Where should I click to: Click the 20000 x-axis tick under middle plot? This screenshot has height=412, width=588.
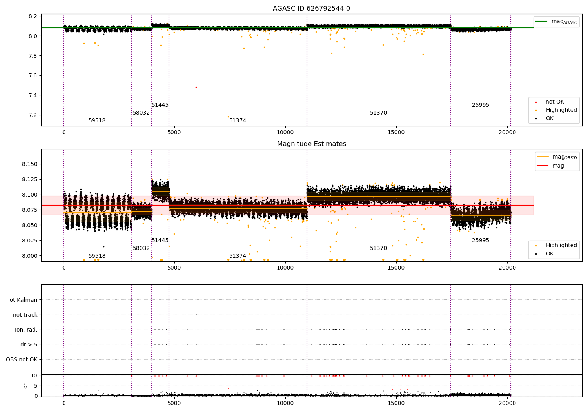507,268
